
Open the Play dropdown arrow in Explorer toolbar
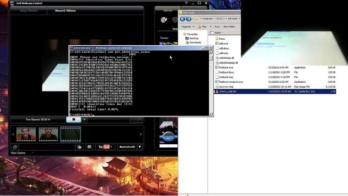pos(210,27)
